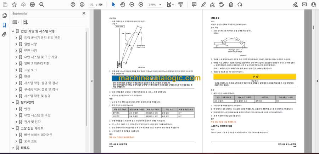This screenshot has height=154, width=319.
Task: Click the page number field showing 52
Action: coord(91,5)
